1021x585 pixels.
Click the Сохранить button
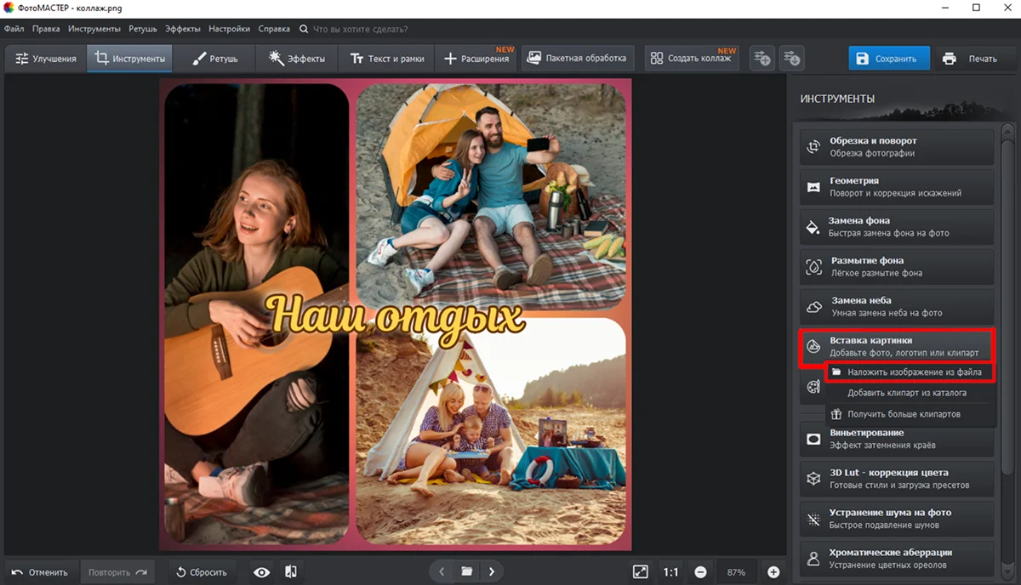pyautogui.click(x=887, y=59)
